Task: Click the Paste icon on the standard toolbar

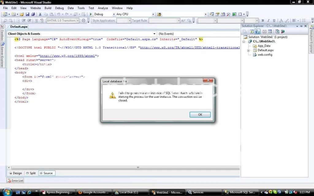Action: pos(51,14)
